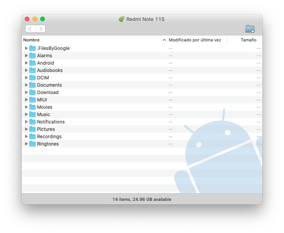This screenshot has width=284, height=233.
Task: Select the MIUI row name
Action: (42, 99)
